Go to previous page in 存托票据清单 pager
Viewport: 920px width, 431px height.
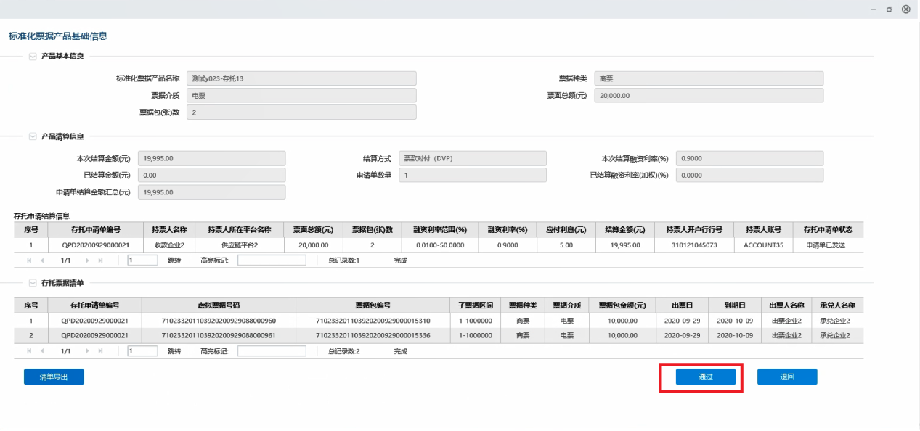tap(43, 351)
